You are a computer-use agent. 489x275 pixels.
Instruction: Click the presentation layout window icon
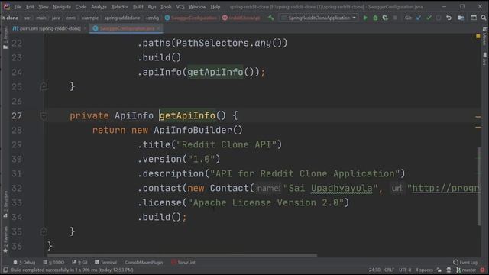coord(474,18)
